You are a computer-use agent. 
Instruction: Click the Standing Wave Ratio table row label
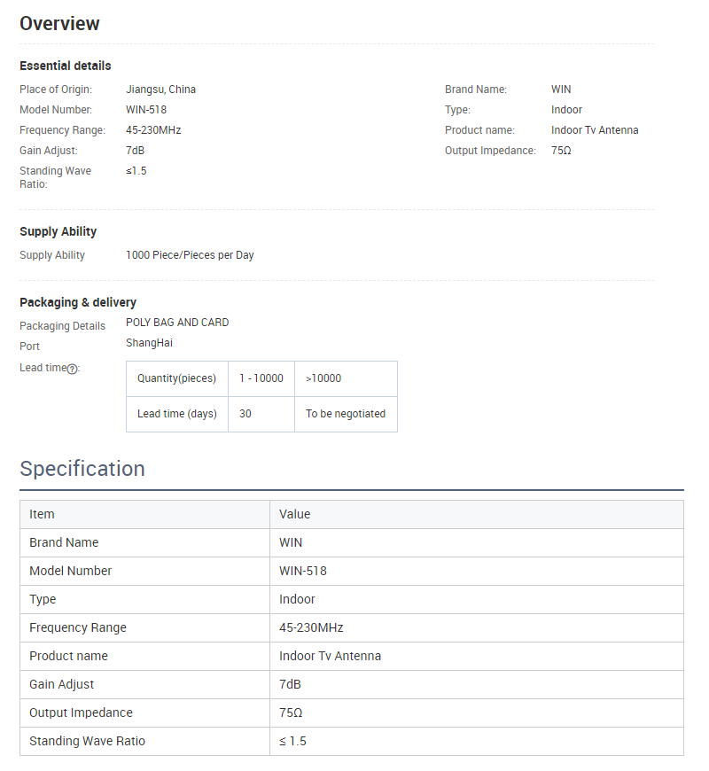tap(87, 741)
